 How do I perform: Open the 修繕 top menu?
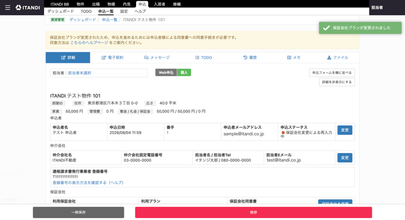177,4
